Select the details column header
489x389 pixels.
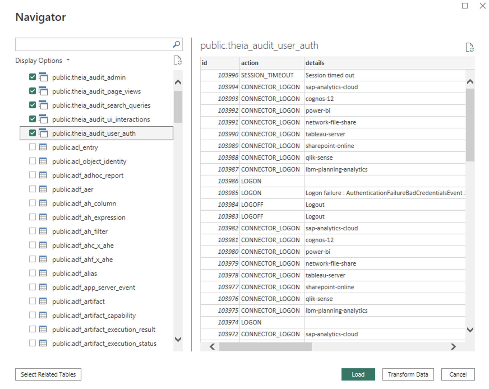pos(389,63)
